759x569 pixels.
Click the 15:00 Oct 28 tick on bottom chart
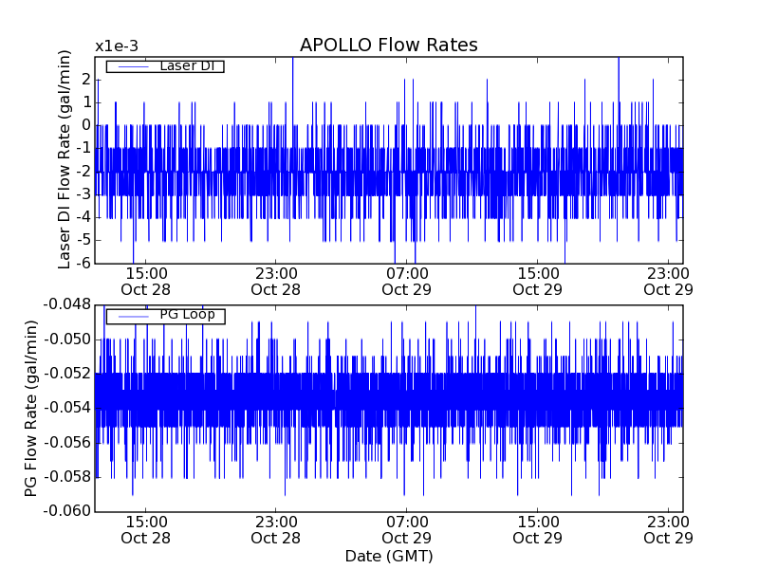click(146, 529)
